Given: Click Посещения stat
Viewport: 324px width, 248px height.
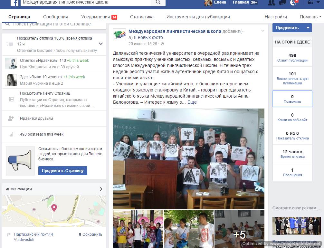Looking at the screenshot, I should [292, 172].
